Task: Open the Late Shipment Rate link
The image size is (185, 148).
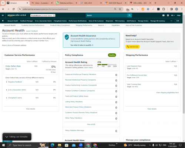Action: point(134,66)
